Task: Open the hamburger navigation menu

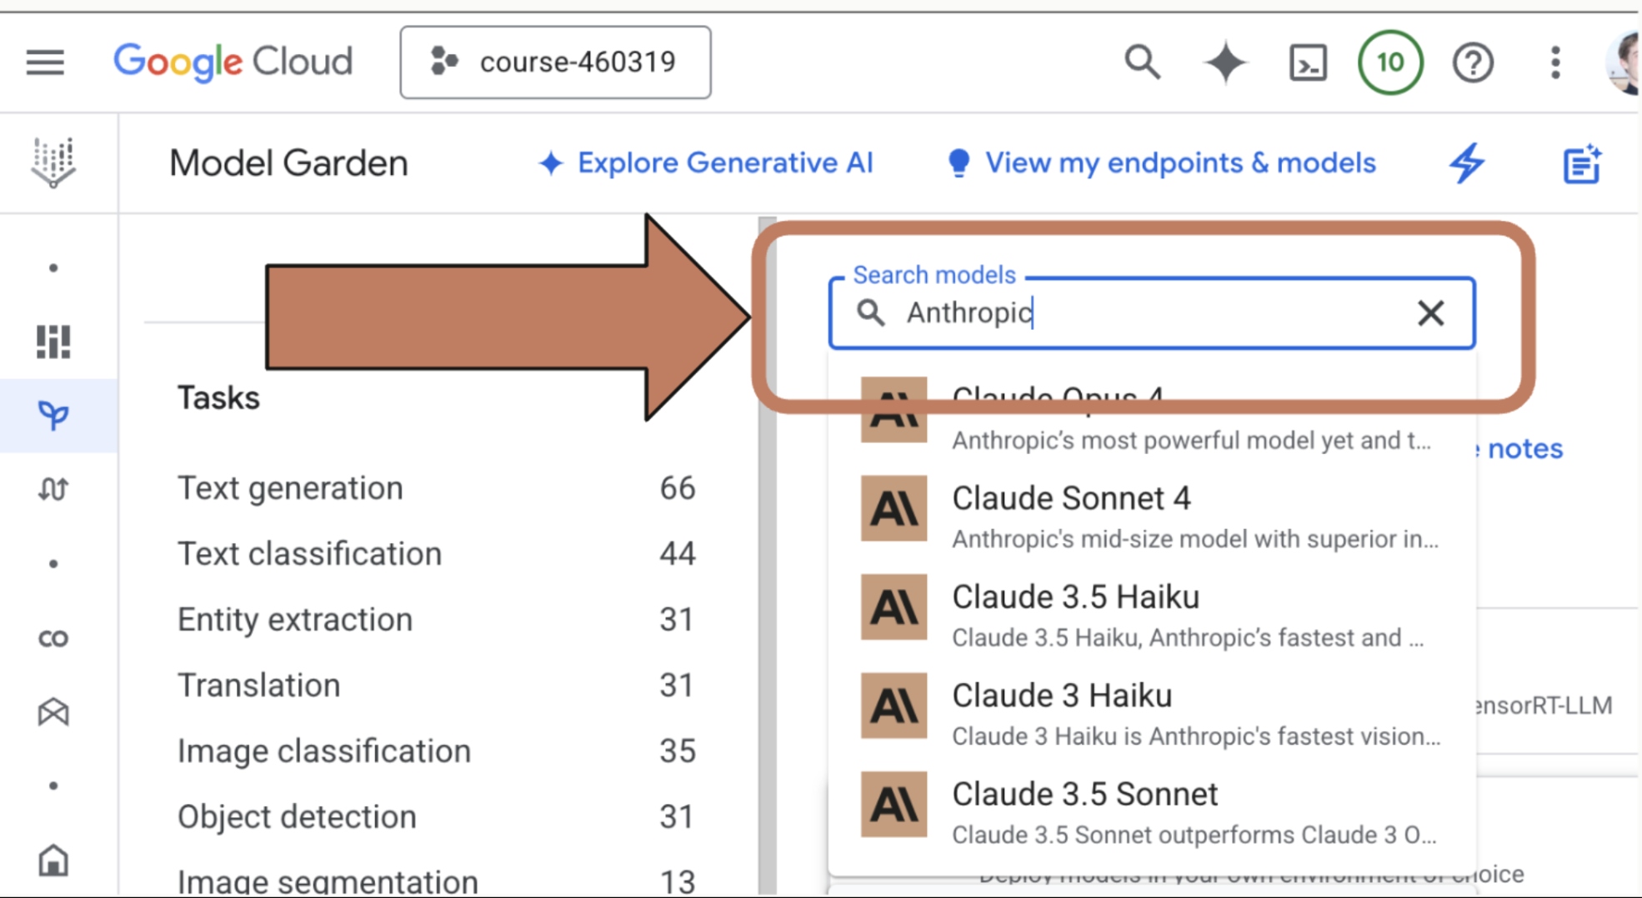Action: tap(45, 62)
